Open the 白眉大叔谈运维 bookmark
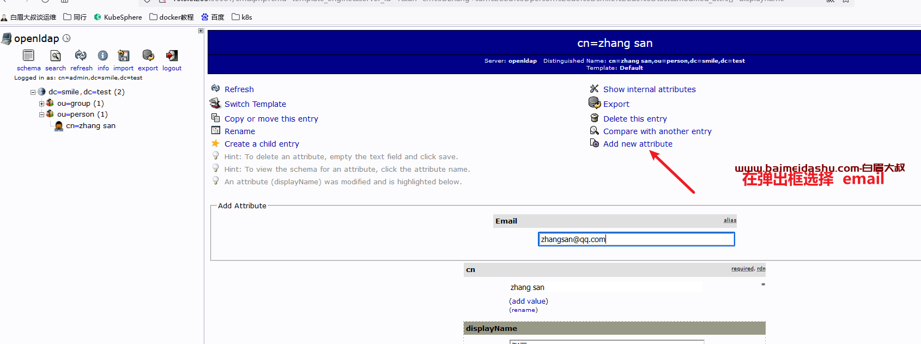The image size is (921, 344). pos(28,17)
